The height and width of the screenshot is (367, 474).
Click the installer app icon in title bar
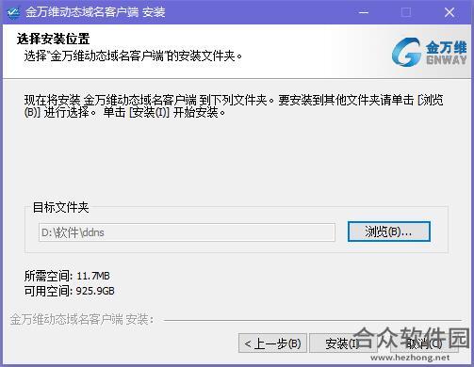(13, 12)
